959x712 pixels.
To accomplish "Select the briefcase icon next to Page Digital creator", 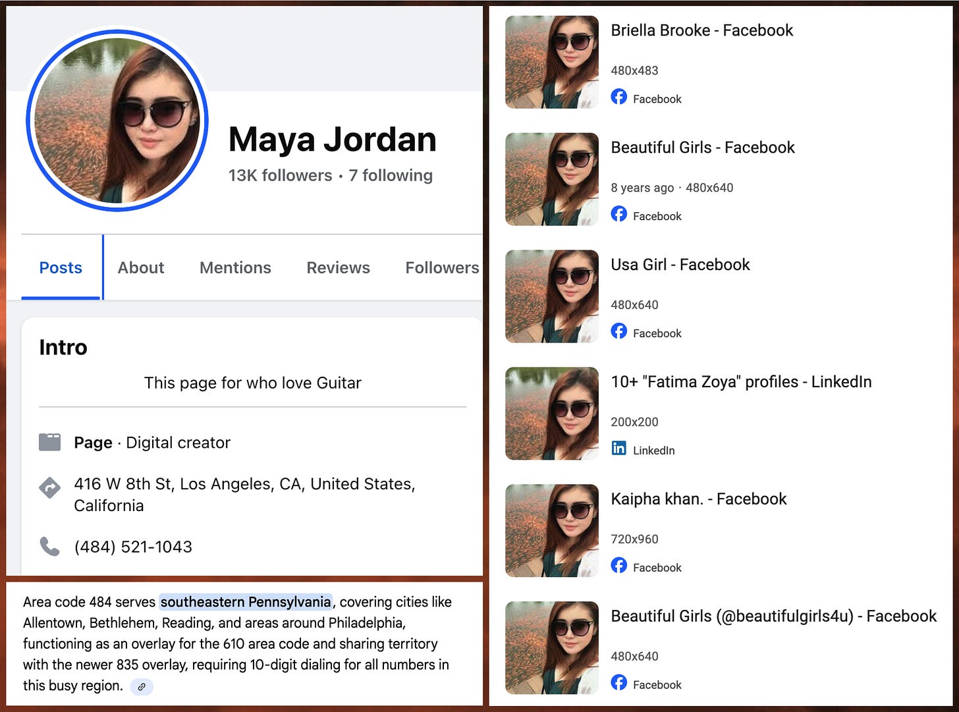I will [49, 442].
